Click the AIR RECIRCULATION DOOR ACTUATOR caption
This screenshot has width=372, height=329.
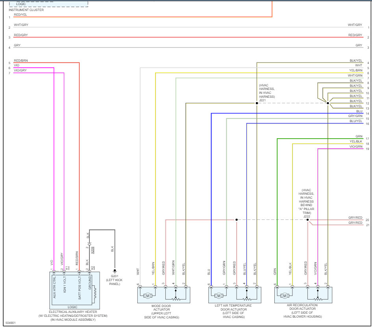302,311
